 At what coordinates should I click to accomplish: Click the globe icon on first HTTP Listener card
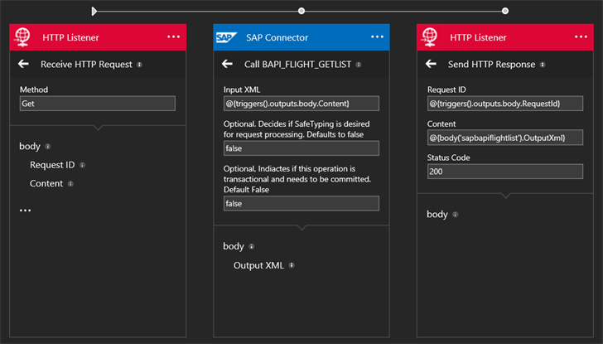pos(22,37)
